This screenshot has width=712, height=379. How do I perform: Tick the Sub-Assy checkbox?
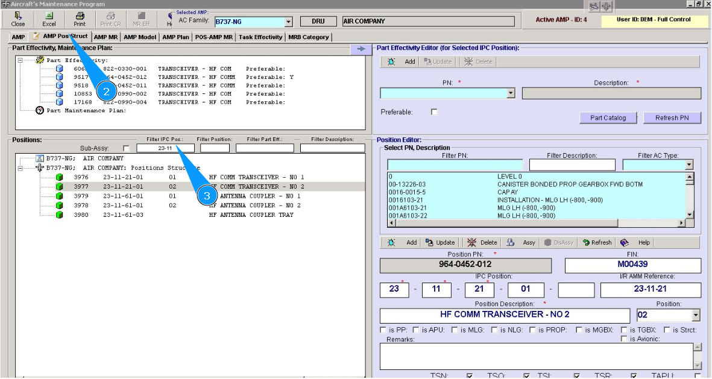(126, 148)
